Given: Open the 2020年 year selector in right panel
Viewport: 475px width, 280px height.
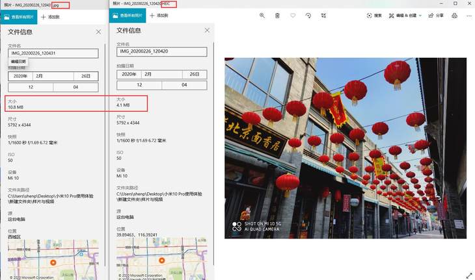Looking at the screenshot, I should tap(131, 74).
